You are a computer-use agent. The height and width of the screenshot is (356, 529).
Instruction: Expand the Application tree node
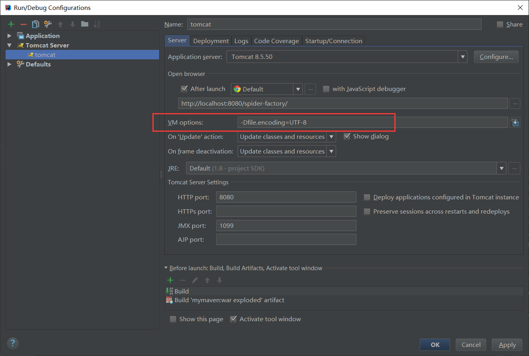[x=10, y=36]
